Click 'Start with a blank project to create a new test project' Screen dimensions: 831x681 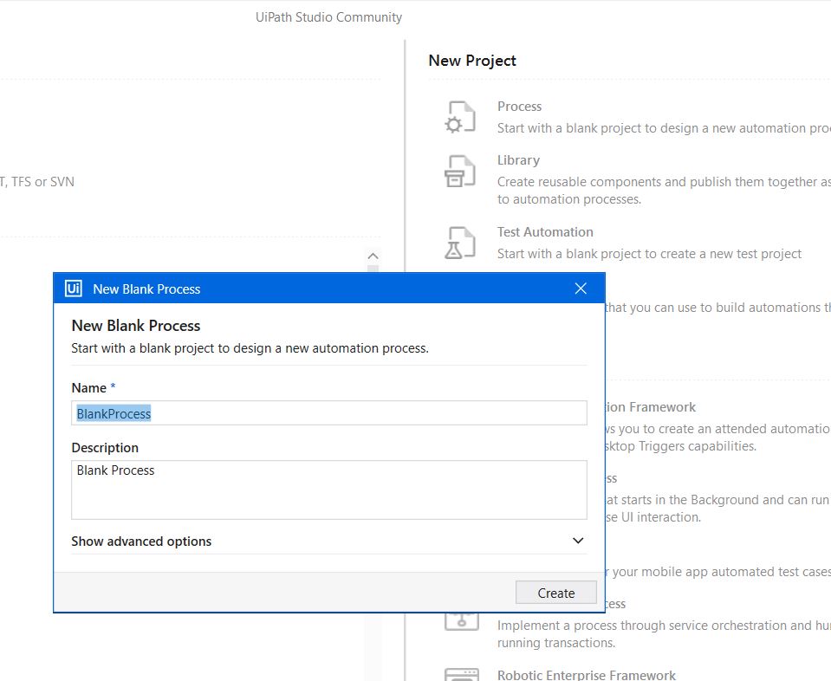point(649,254)
